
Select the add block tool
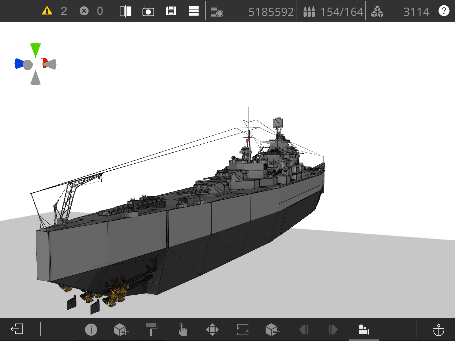tap(121, 330)
